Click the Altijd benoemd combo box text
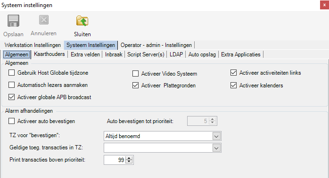This screenshot has height=178, width=329. (123, 136)
